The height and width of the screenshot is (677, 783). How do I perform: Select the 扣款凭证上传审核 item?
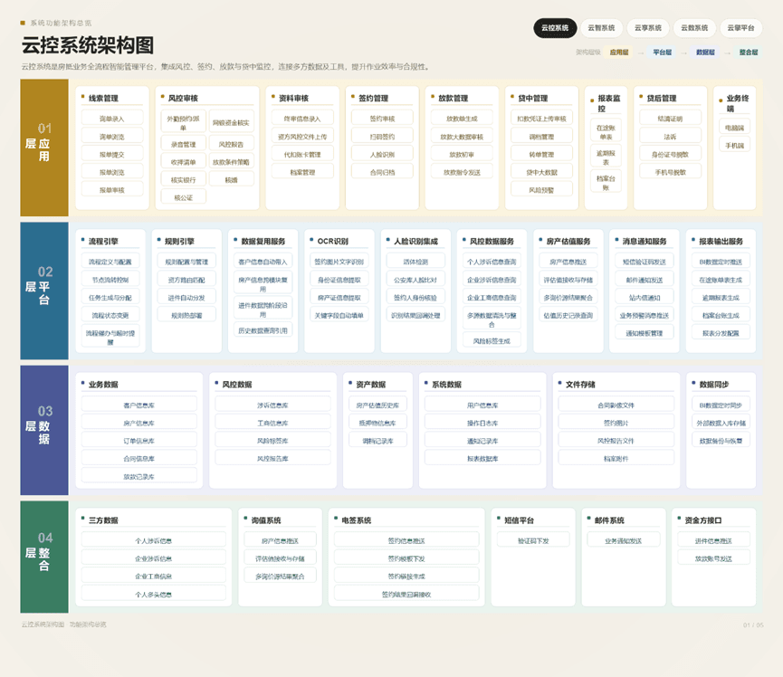541,119
